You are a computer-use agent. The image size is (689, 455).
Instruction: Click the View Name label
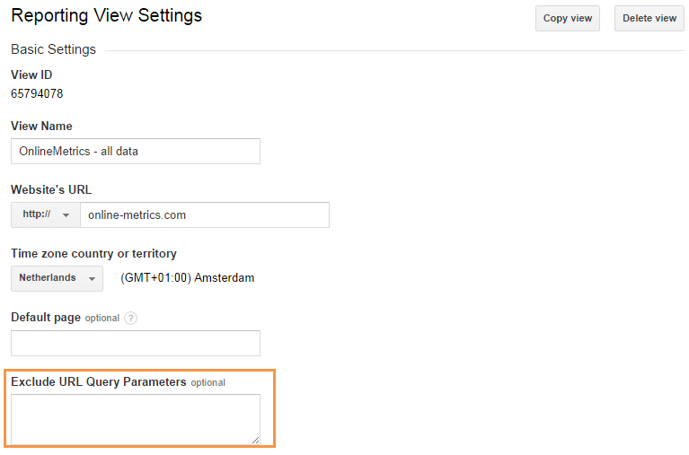(x=41, y=127)
